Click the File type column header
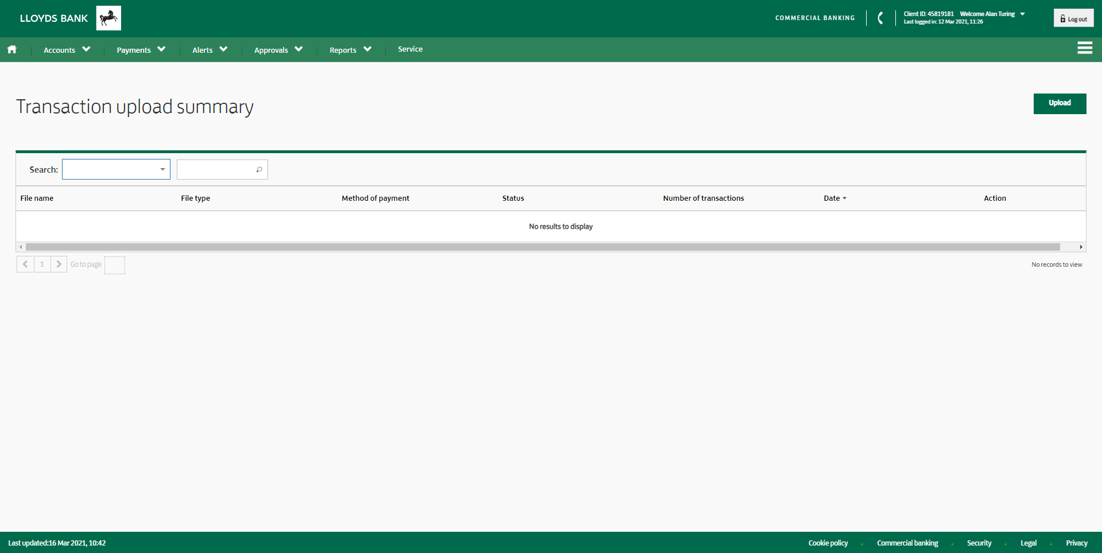The width and height of the screenshot is (1102, 553). [195, 198]
